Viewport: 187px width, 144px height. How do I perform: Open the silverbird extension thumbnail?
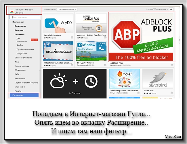coord(158,79)
